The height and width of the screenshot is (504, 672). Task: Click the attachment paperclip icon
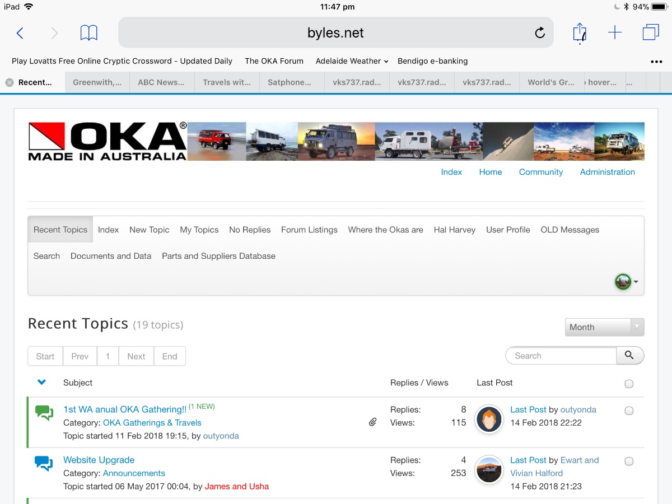point(372,422)
